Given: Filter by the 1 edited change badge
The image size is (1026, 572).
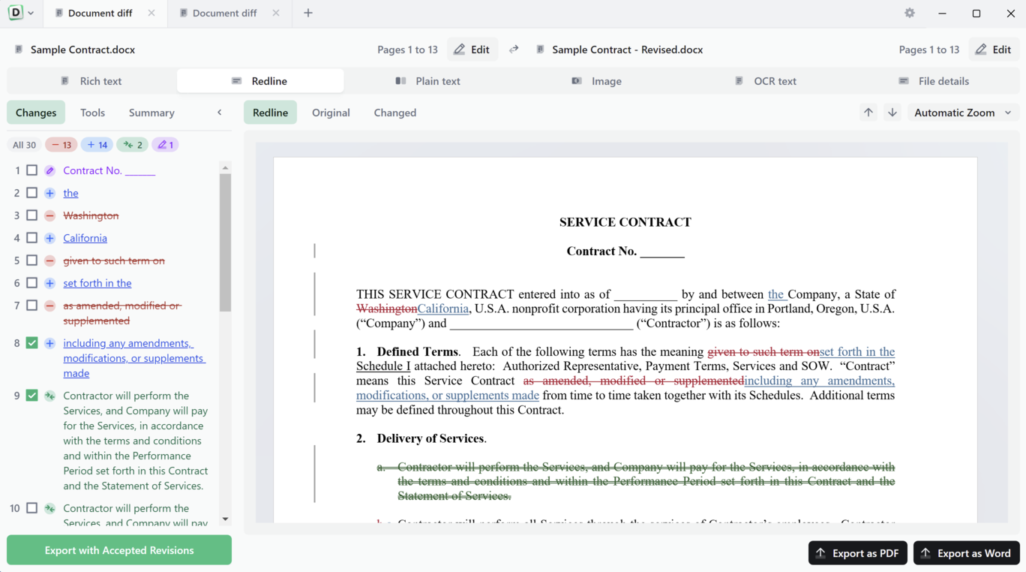Looking at the screenshot, I should point(165,145).
